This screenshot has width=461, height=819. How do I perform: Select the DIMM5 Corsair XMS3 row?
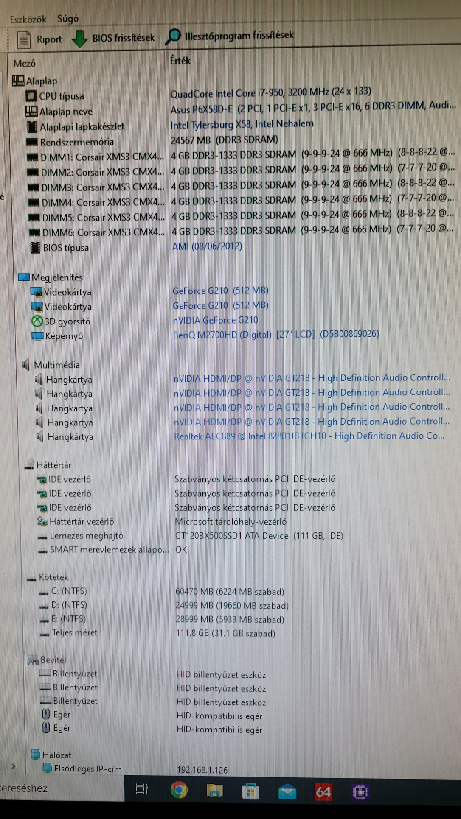242,216
